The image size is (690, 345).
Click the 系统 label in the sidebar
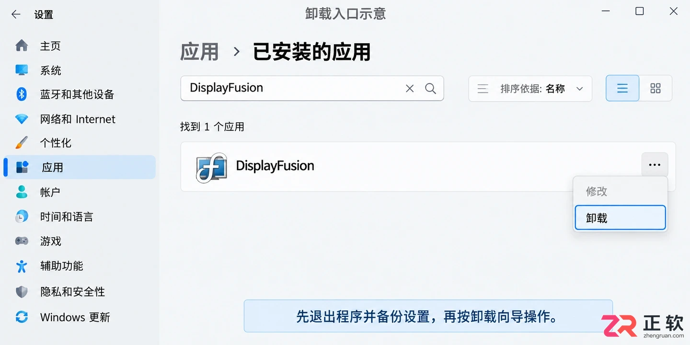[51, 70]
